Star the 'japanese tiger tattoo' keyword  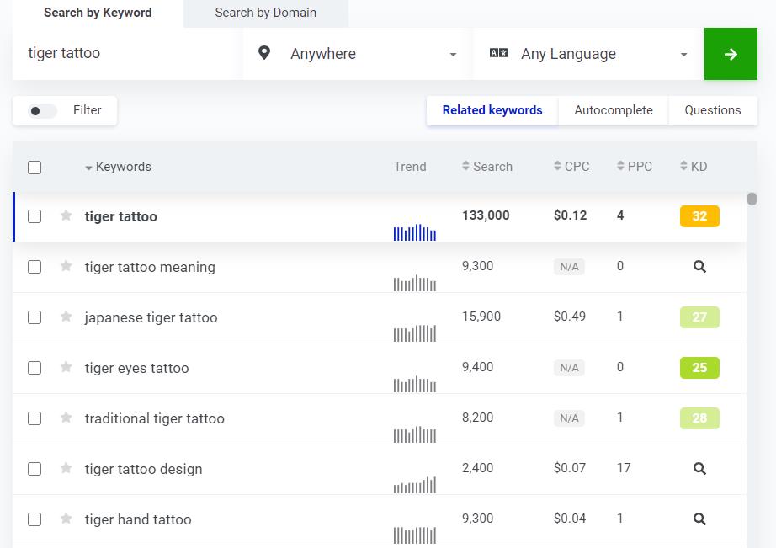point(66,317)
